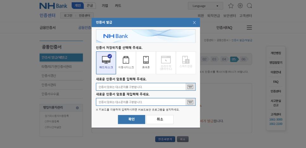Click 공동인증서 breadcrumb link
This screenshot has width=306, height=148.
(222, 40)
